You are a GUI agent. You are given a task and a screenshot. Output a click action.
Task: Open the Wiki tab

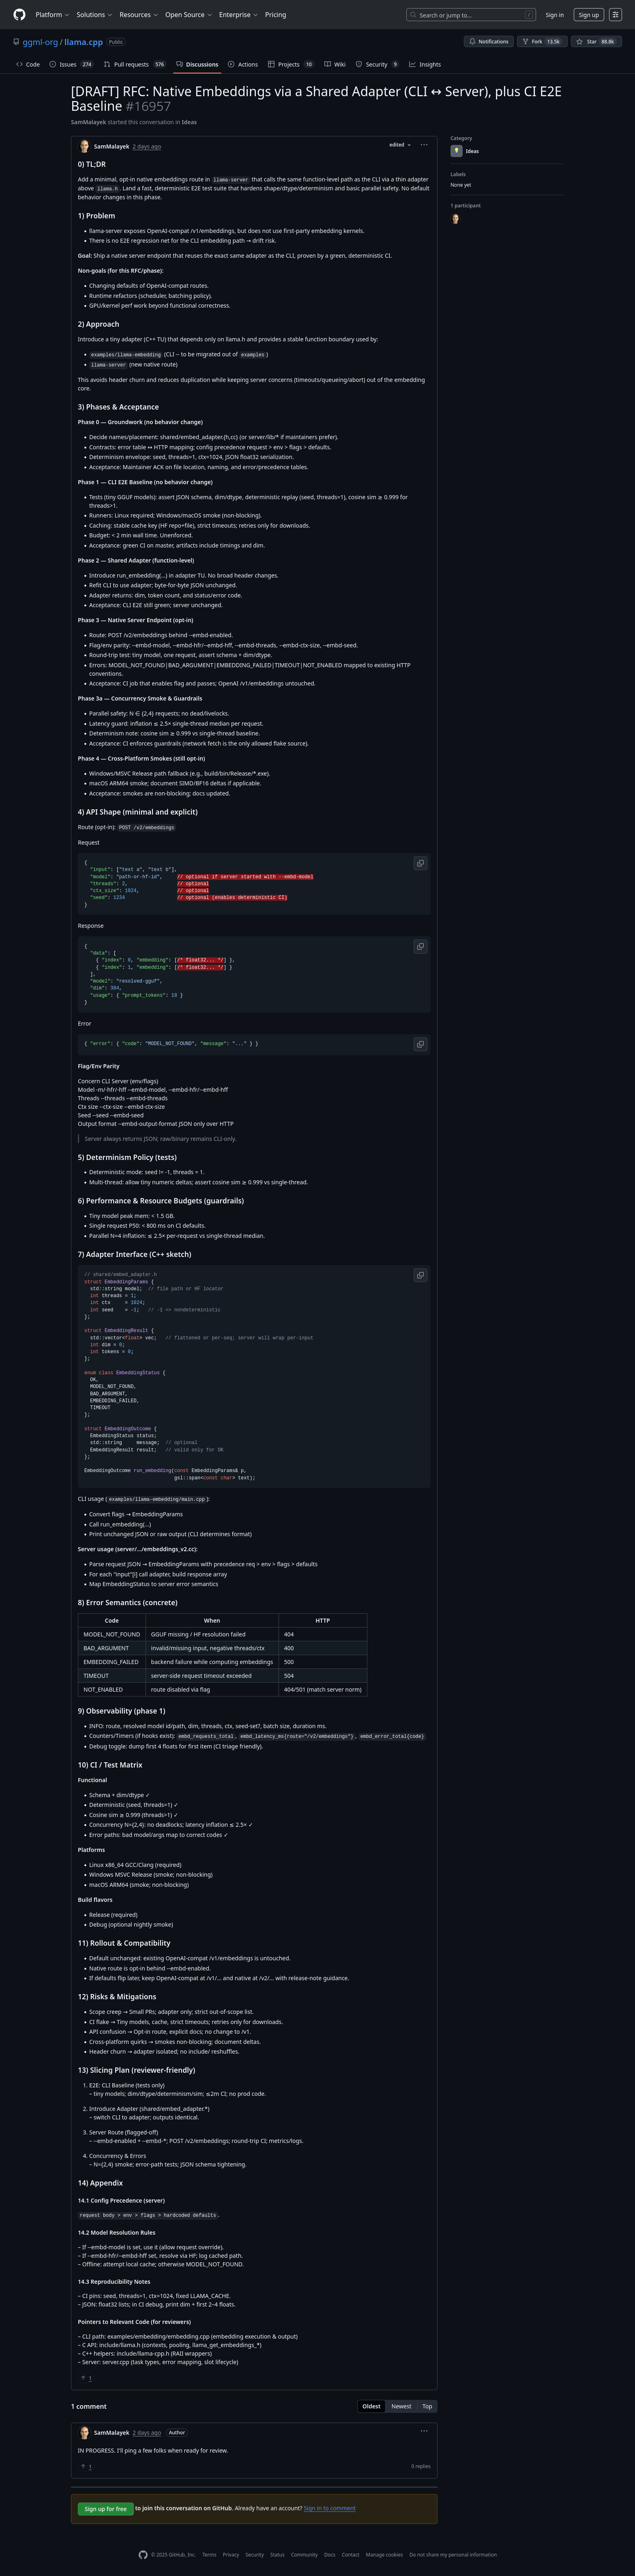[335, 64]
